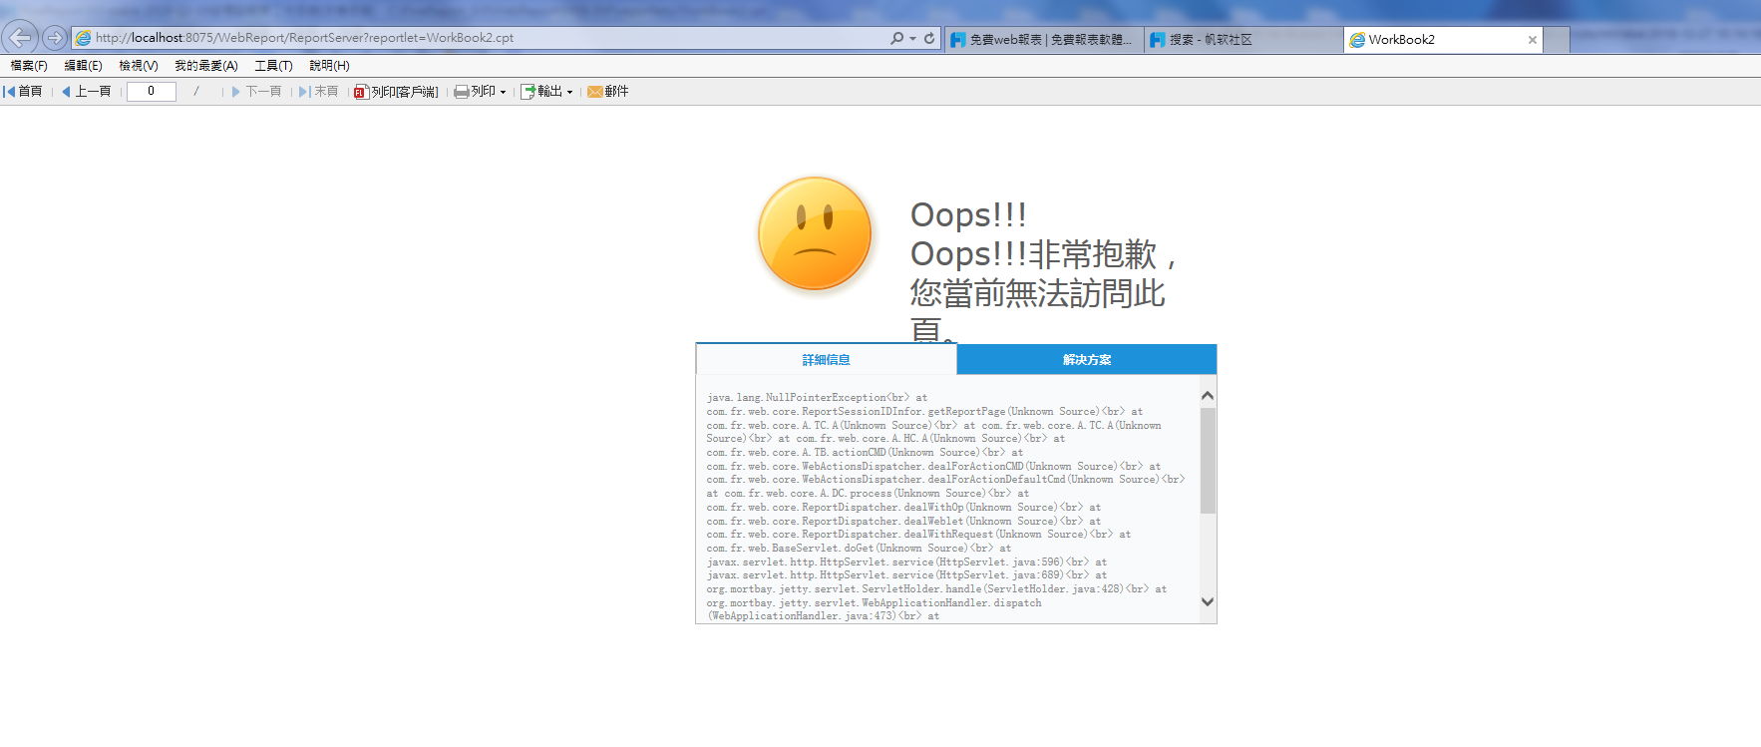Click the ServletHolder.java:428 trace line
The width and height of the screenshot is (1761, 747).
tap(936, 589)
